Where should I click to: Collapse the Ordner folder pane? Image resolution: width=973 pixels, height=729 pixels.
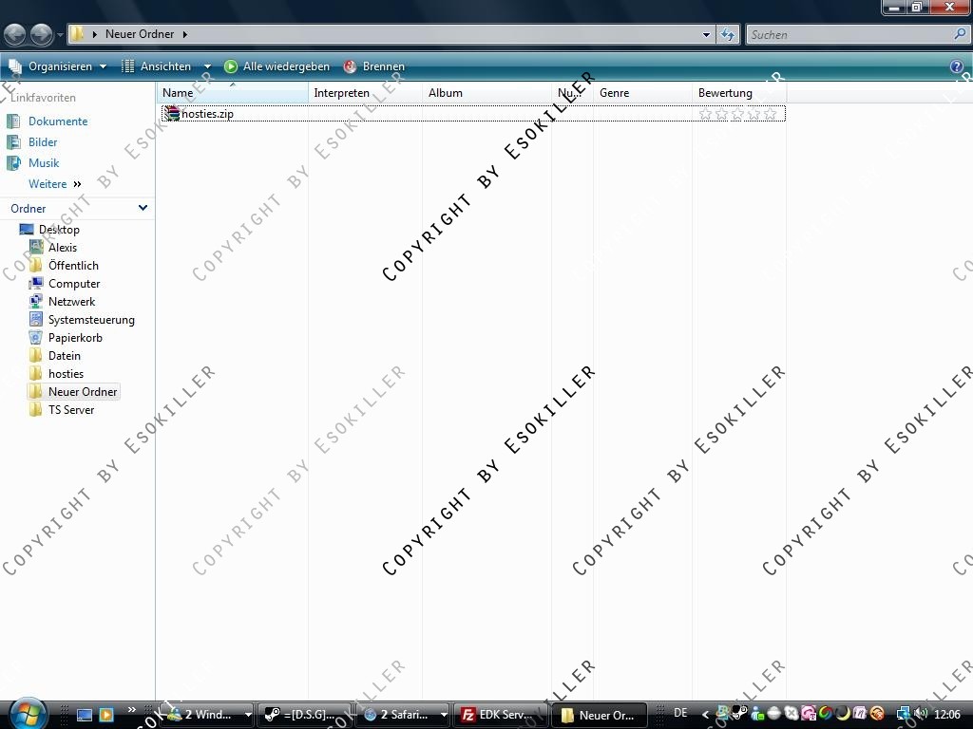click(x=143, y=208)
